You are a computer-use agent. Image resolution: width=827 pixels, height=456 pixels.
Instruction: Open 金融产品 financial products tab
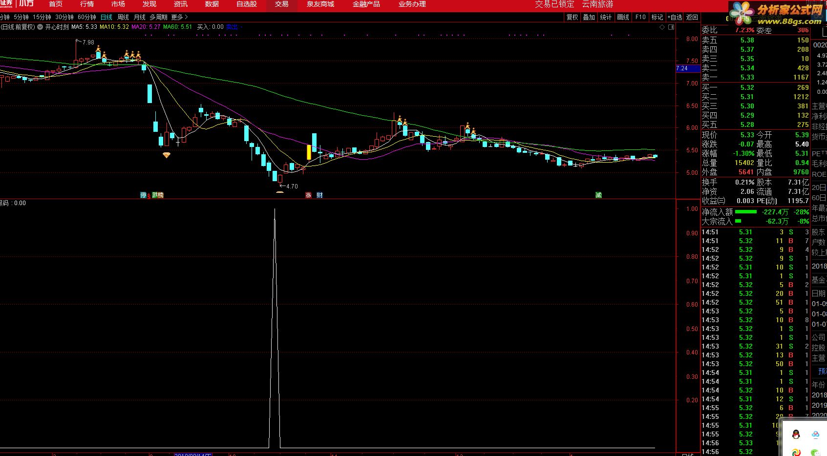click(x=366, y=4)
